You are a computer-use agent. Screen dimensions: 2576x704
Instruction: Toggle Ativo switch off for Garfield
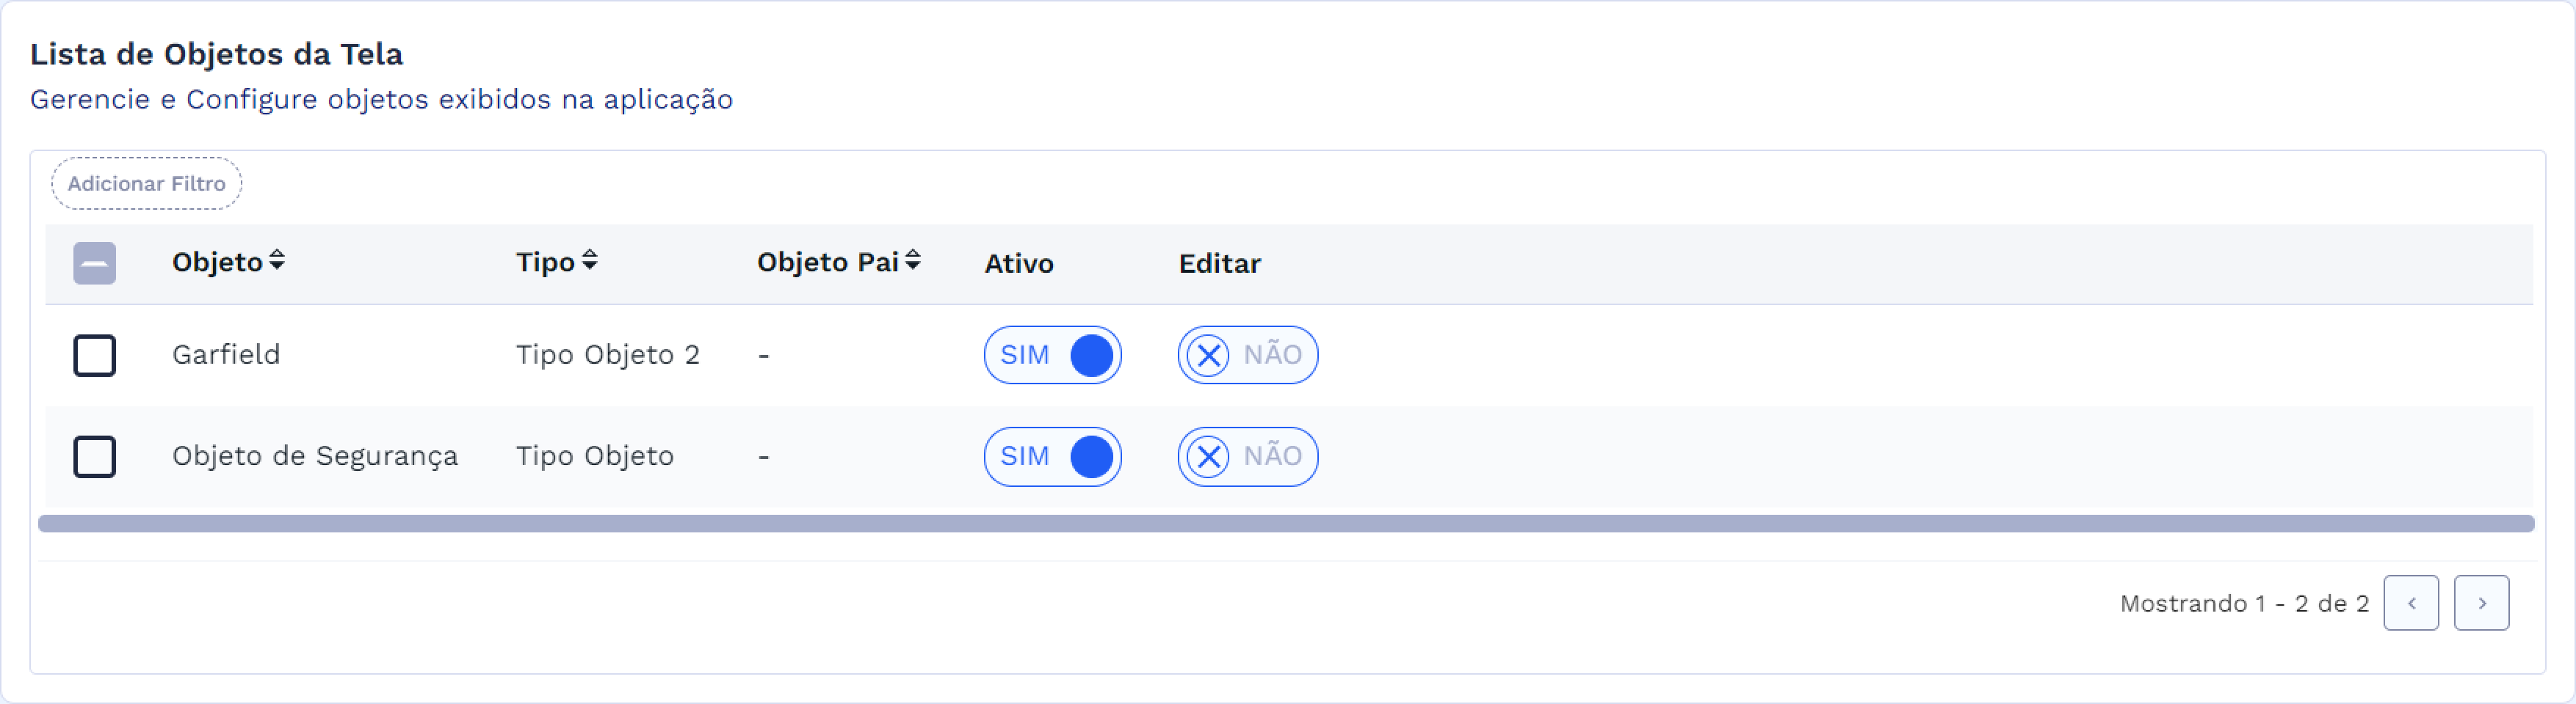tap(1053, 354)
